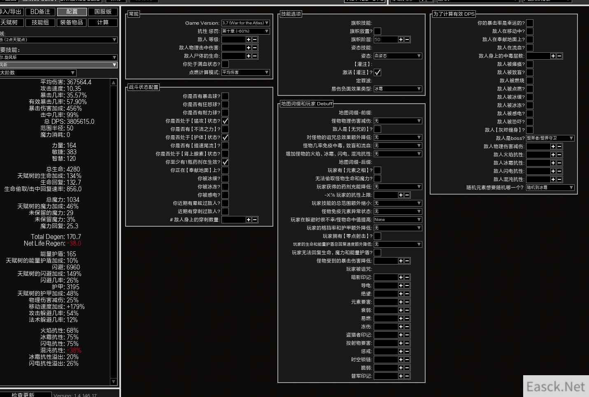Switch to BD备注 tab
The image size is (589, 397).
coord(40,12)
